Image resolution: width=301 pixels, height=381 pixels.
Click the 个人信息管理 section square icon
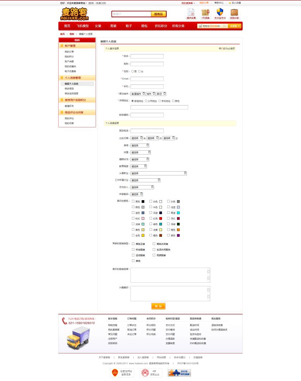point(62,78)
